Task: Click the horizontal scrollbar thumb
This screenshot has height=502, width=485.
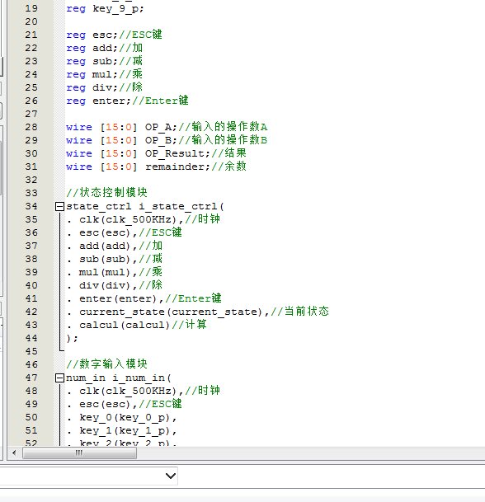Action: coord(80,453)
